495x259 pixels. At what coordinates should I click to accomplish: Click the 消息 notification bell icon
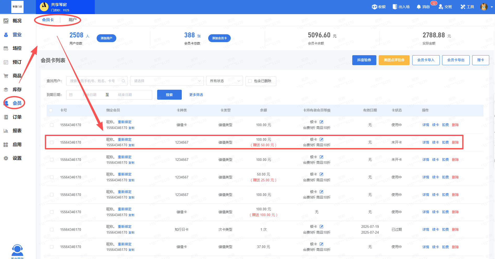pyautogui.click(x=419, y=7)
